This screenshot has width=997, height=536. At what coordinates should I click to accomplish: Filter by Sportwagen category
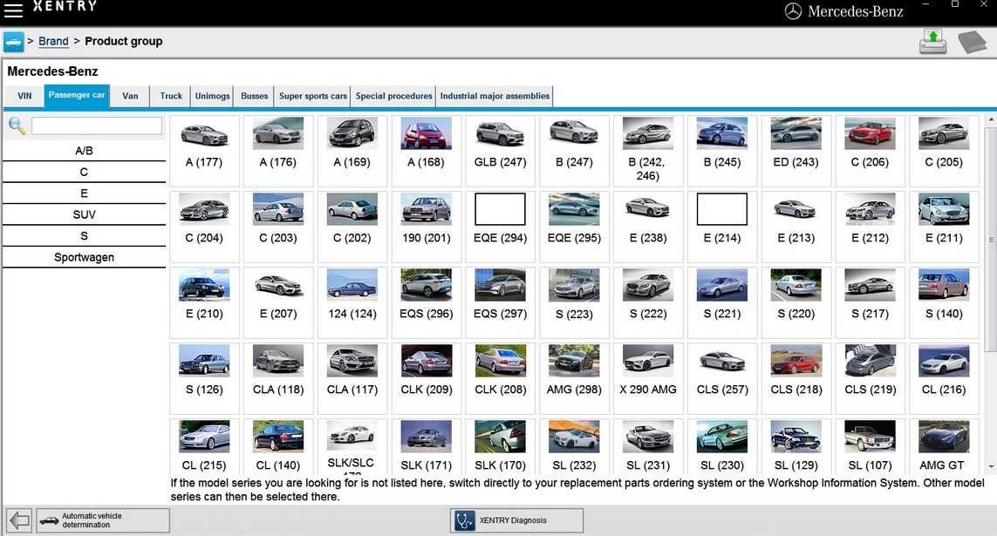[84, 257]
